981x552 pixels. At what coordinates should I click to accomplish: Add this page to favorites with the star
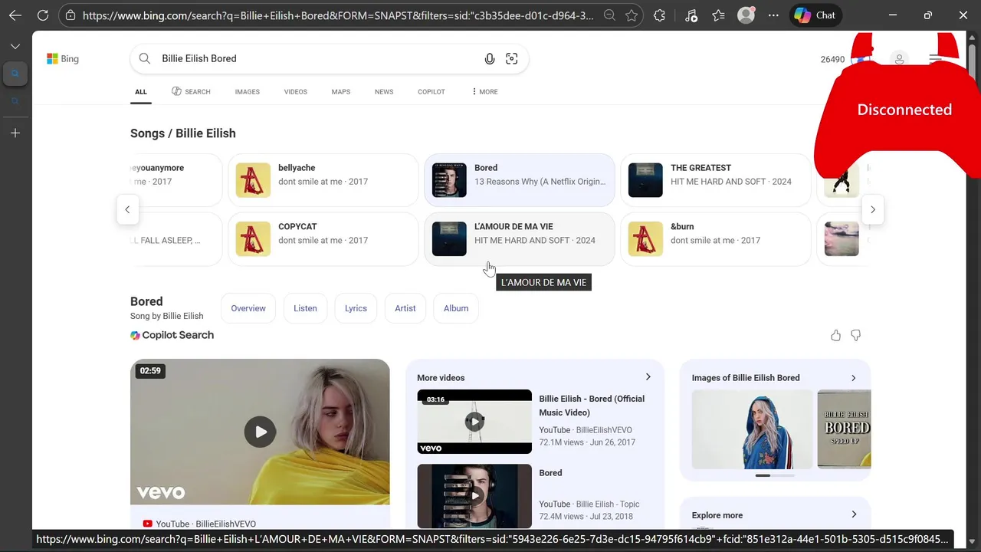(632, 15)
